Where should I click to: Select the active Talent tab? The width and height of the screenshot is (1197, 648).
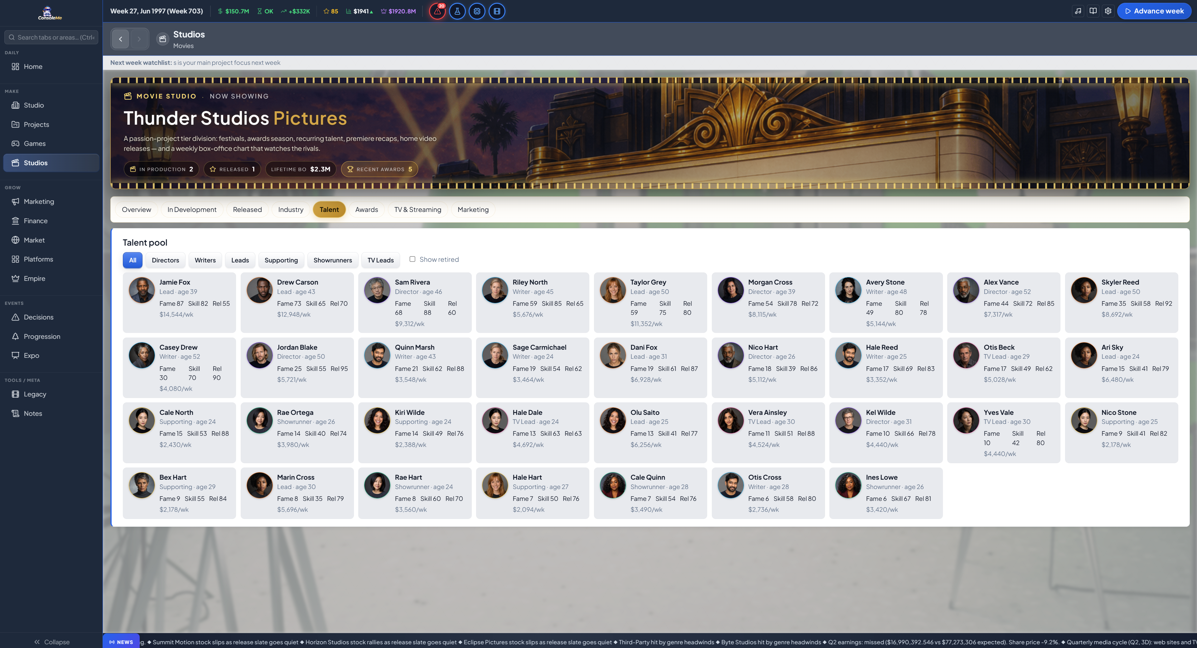(329, 209)
